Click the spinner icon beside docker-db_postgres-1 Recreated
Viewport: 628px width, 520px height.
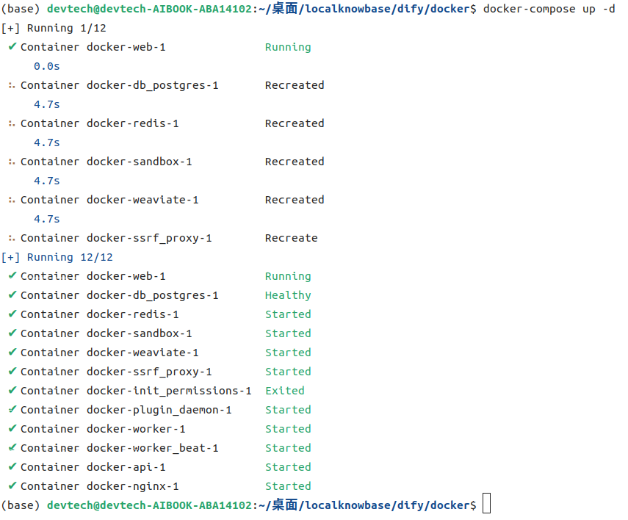[x=12, y=85]
